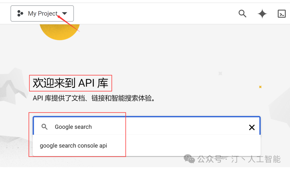
Task: Click magnifier icon inside API library search box
Action: point(44,127)
